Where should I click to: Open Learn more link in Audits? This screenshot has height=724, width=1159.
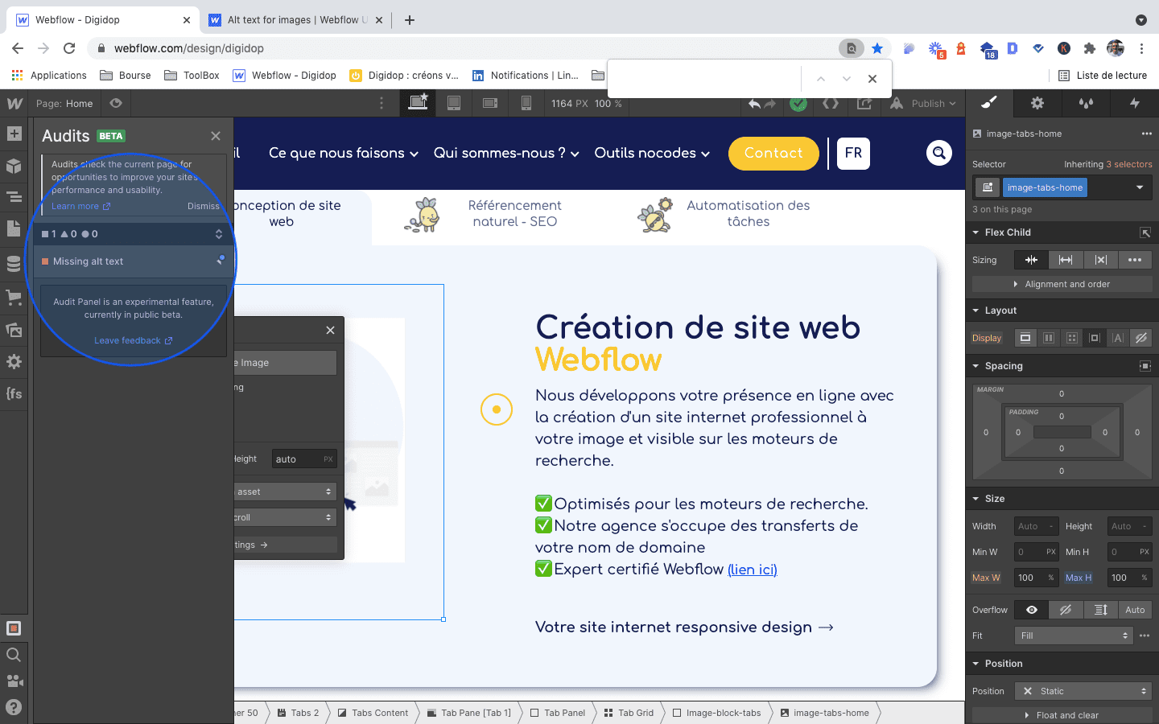80,206
